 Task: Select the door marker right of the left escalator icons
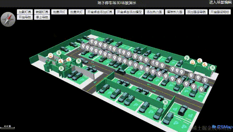[79, 61]
